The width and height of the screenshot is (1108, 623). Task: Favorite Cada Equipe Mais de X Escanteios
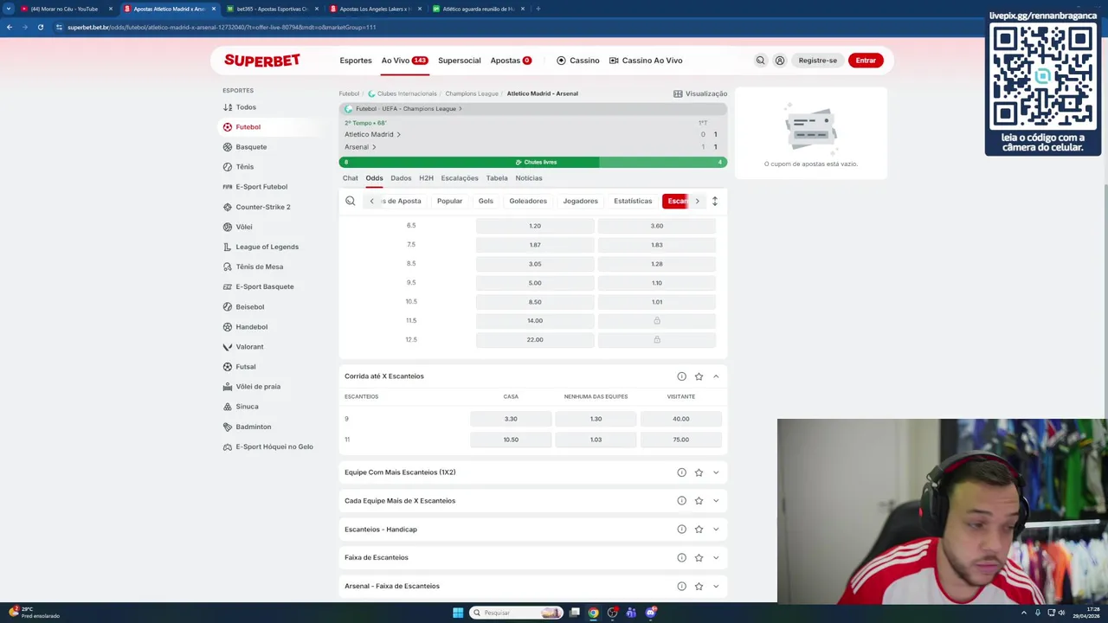point(699,501)
